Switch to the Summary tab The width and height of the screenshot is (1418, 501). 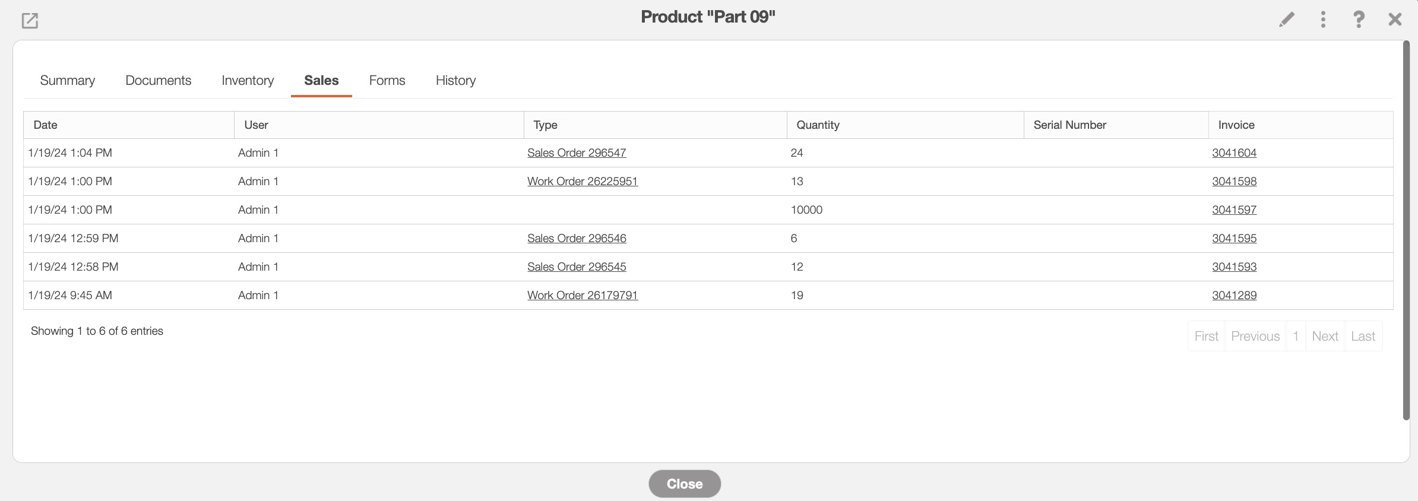point(67,80)
